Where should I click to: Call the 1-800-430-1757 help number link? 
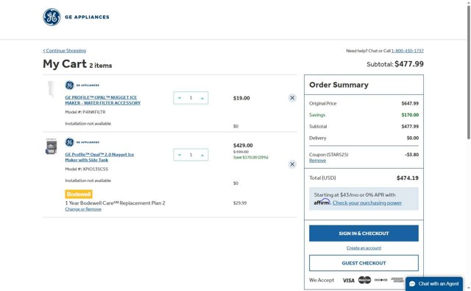[407, 51]
